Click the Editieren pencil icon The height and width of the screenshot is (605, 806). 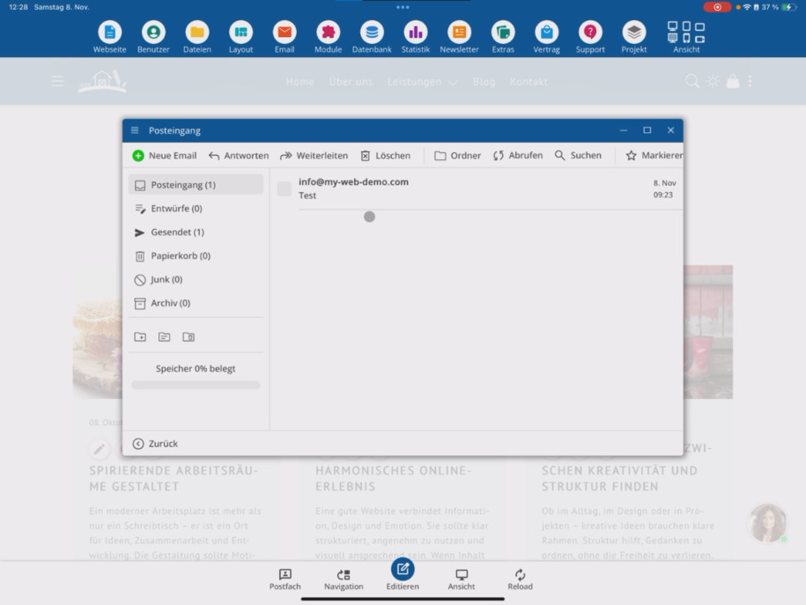[403, 569]
